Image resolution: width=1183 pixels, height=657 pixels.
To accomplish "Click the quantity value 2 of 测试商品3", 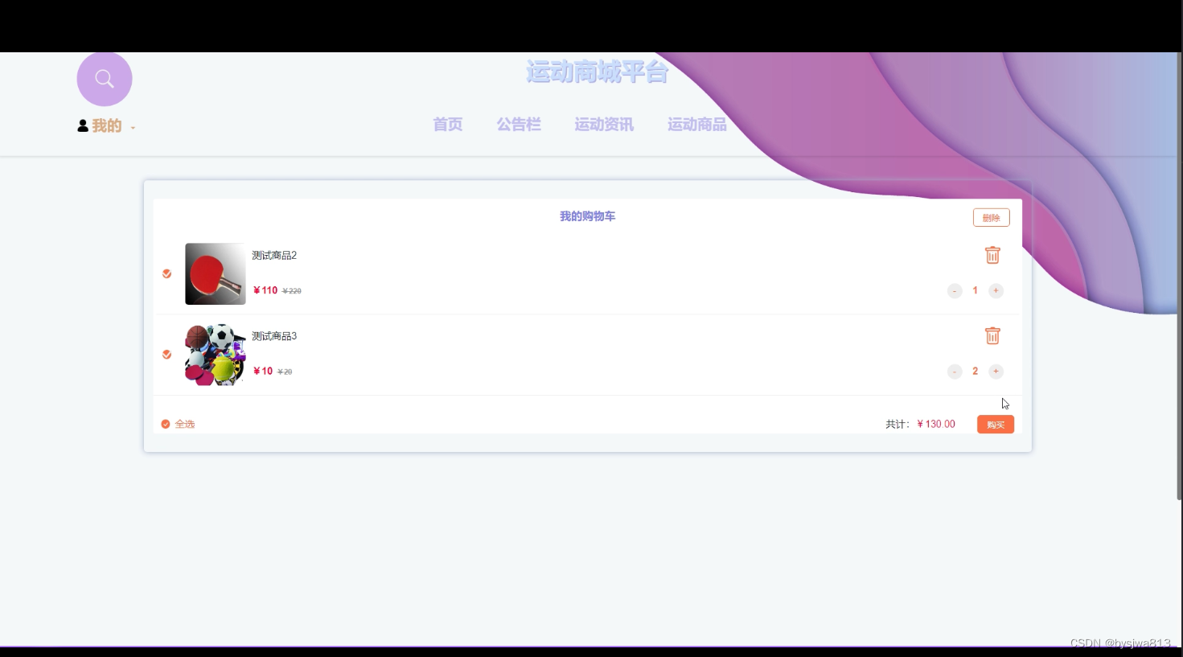I will pos(976,371).
